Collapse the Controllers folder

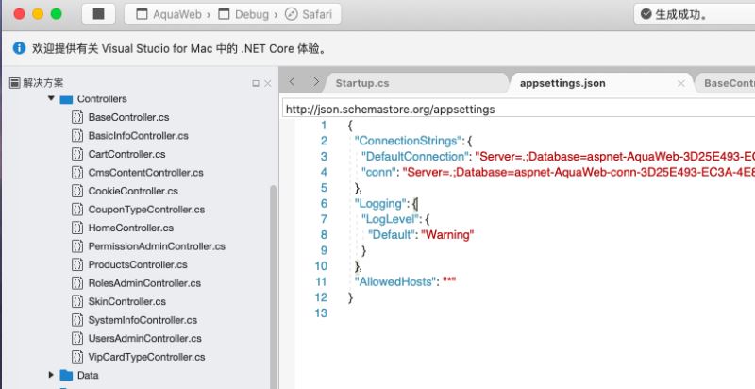click(51, 98)
